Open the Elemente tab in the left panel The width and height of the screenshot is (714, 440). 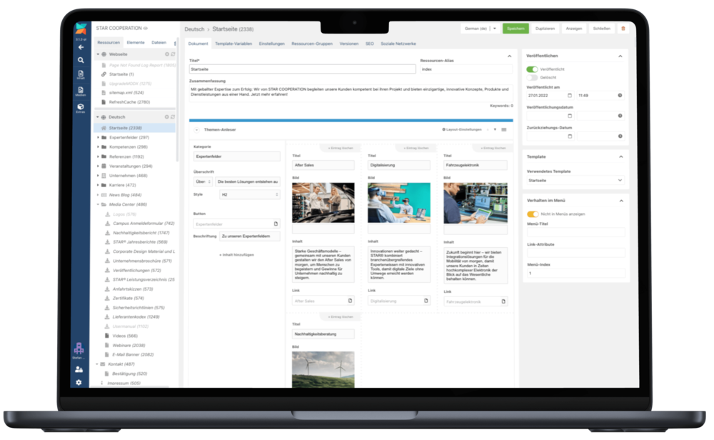(x=136, y=43)
